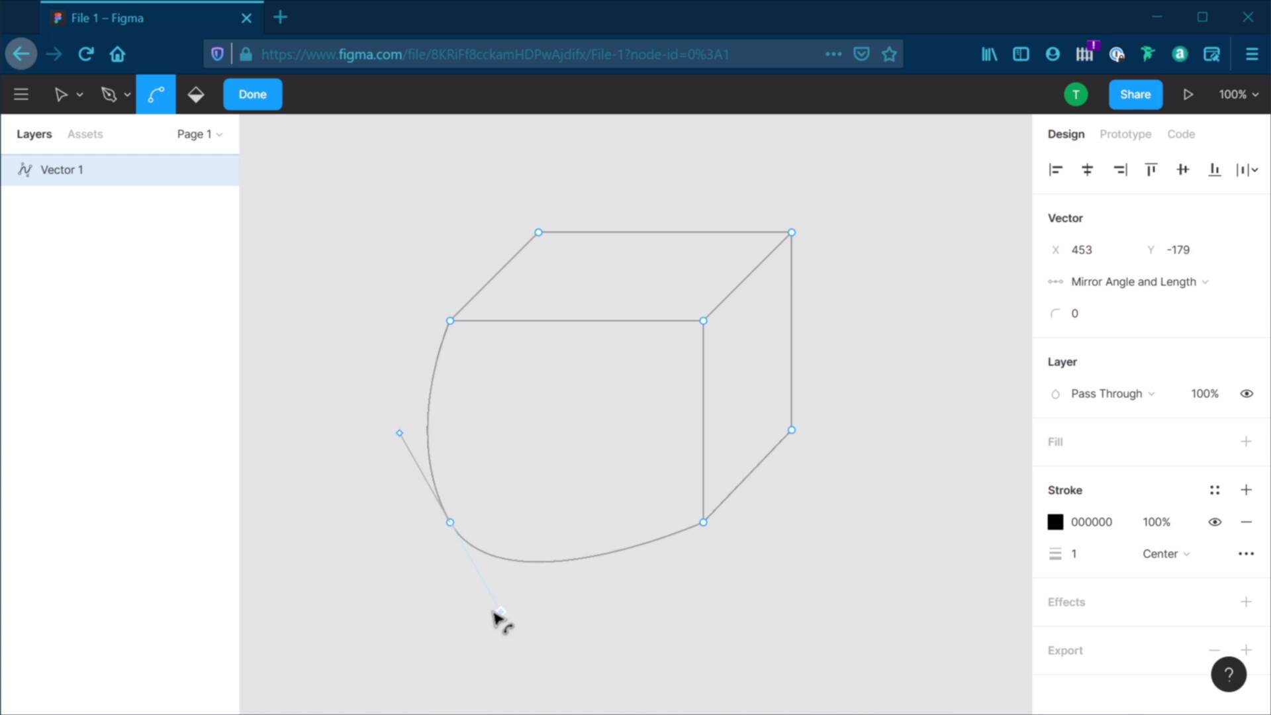Add a new fill with plus
Screen dimensions: 1271x715
point(1246,442)
